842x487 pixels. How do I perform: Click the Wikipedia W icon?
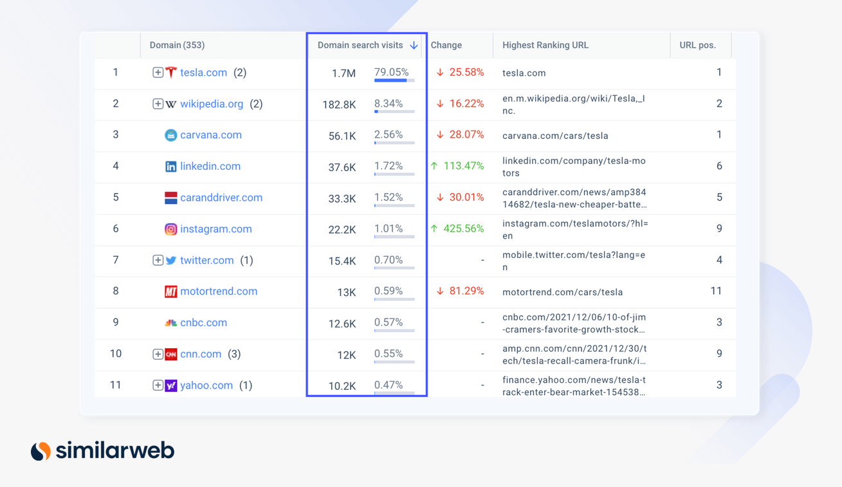tap(170, 104)
